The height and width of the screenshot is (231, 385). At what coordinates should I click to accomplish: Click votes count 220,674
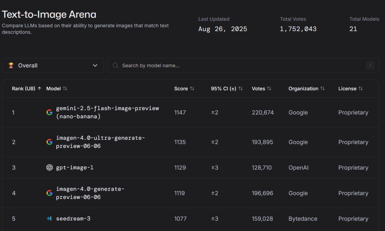point(263,112)
